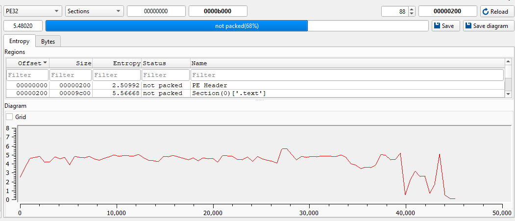Click the Status column header
515x221 pixels.
click(166, 63)
